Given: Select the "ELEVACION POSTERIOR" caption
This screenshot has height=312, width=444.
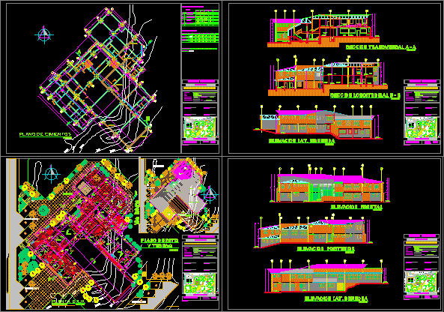Looking at the screenshot, I should click(326, 249).
